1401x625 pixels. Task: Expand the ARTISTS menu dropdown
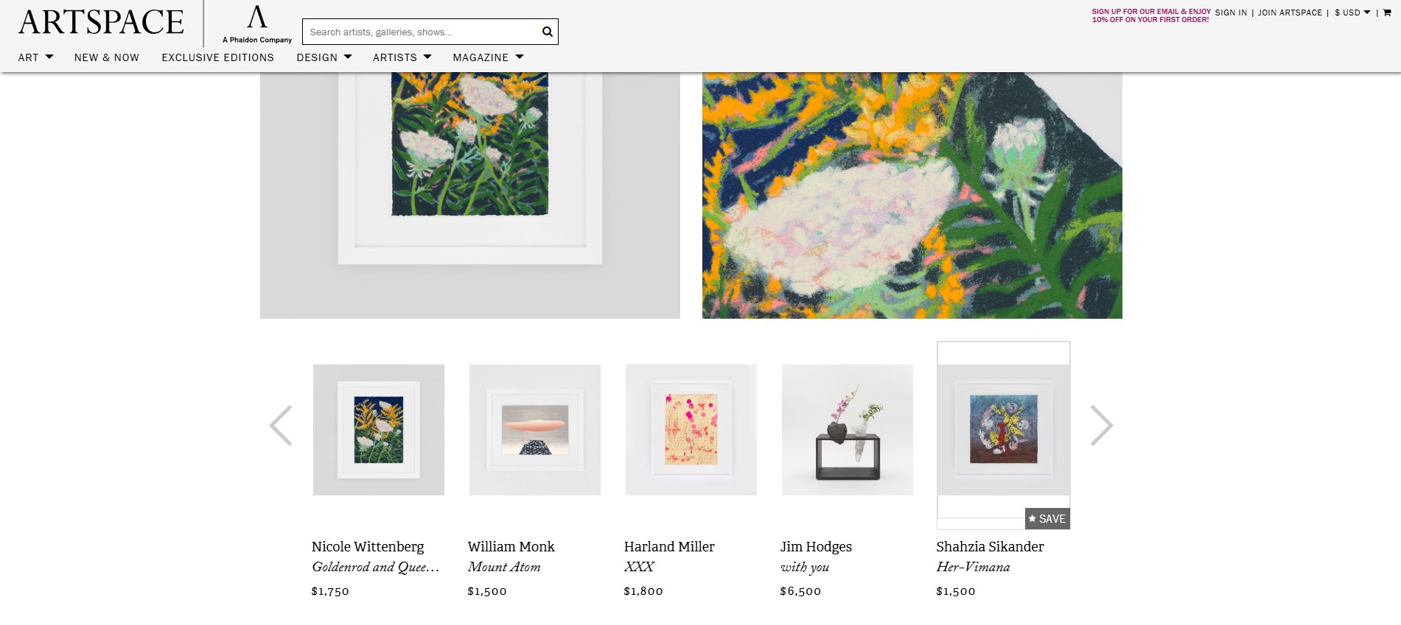point(402,57)
